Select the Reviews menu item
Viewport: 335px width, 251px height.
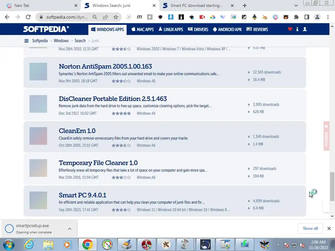point(257,29)
